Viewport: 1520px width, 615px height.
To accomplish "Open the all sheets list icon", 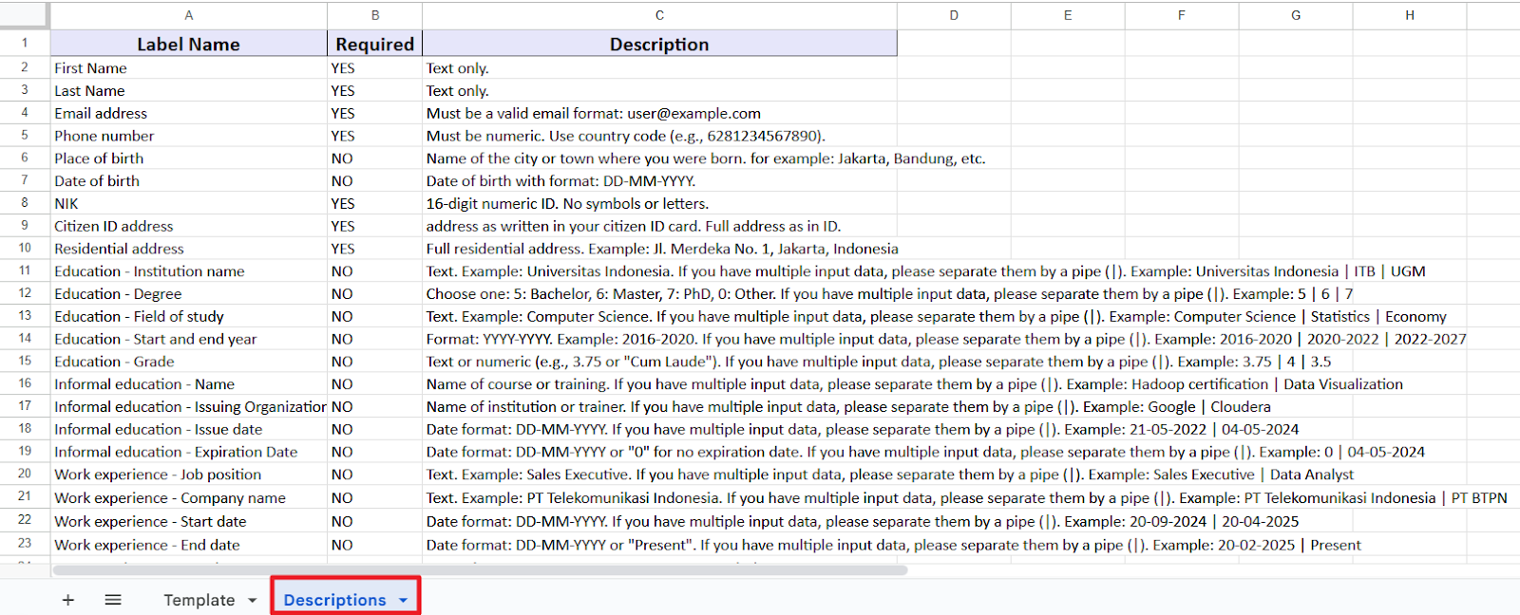I will 113,600.
